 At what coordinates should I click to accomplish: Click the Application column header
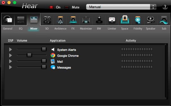coord(58,40)
